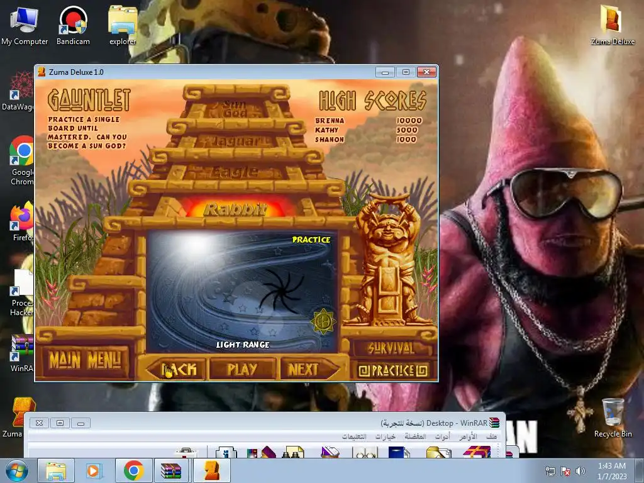Click the WinRAR Repair first-aid icon
This screenshot has width=644, height=483.
coord(187,452)
